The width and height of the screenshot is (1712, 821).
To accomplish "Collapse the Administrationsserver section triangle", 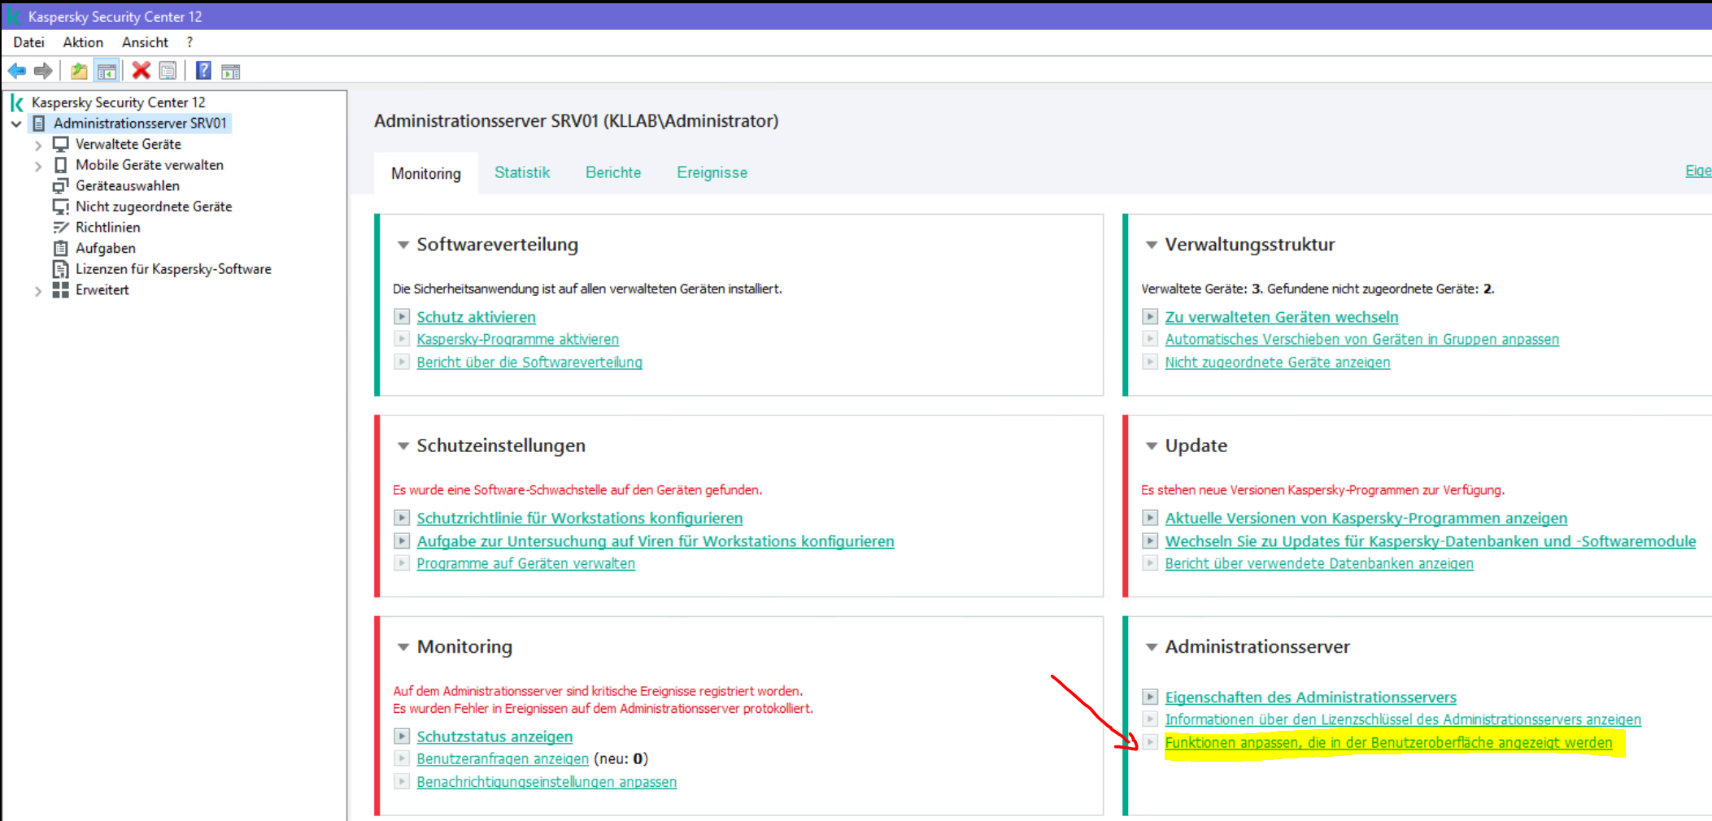I will click(1151, 647).
